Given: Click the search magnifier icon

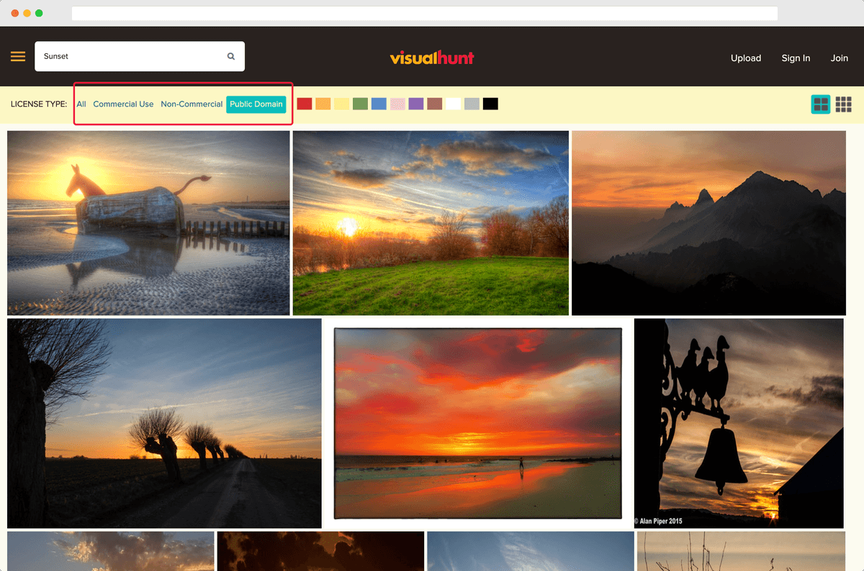Looking at the screenshot, I should coord(231,56).
